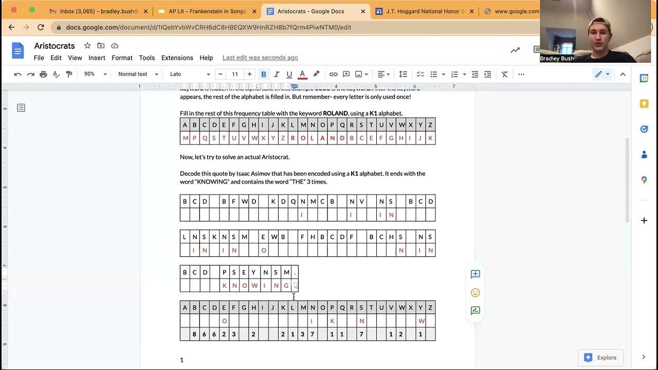Open line and paragraph spacing
This screenshot has width=658, height=370.
click(403, 75)
